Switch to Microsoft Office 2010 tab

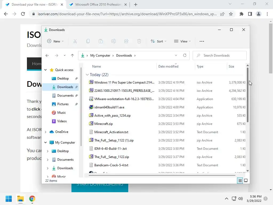(98, 5)
